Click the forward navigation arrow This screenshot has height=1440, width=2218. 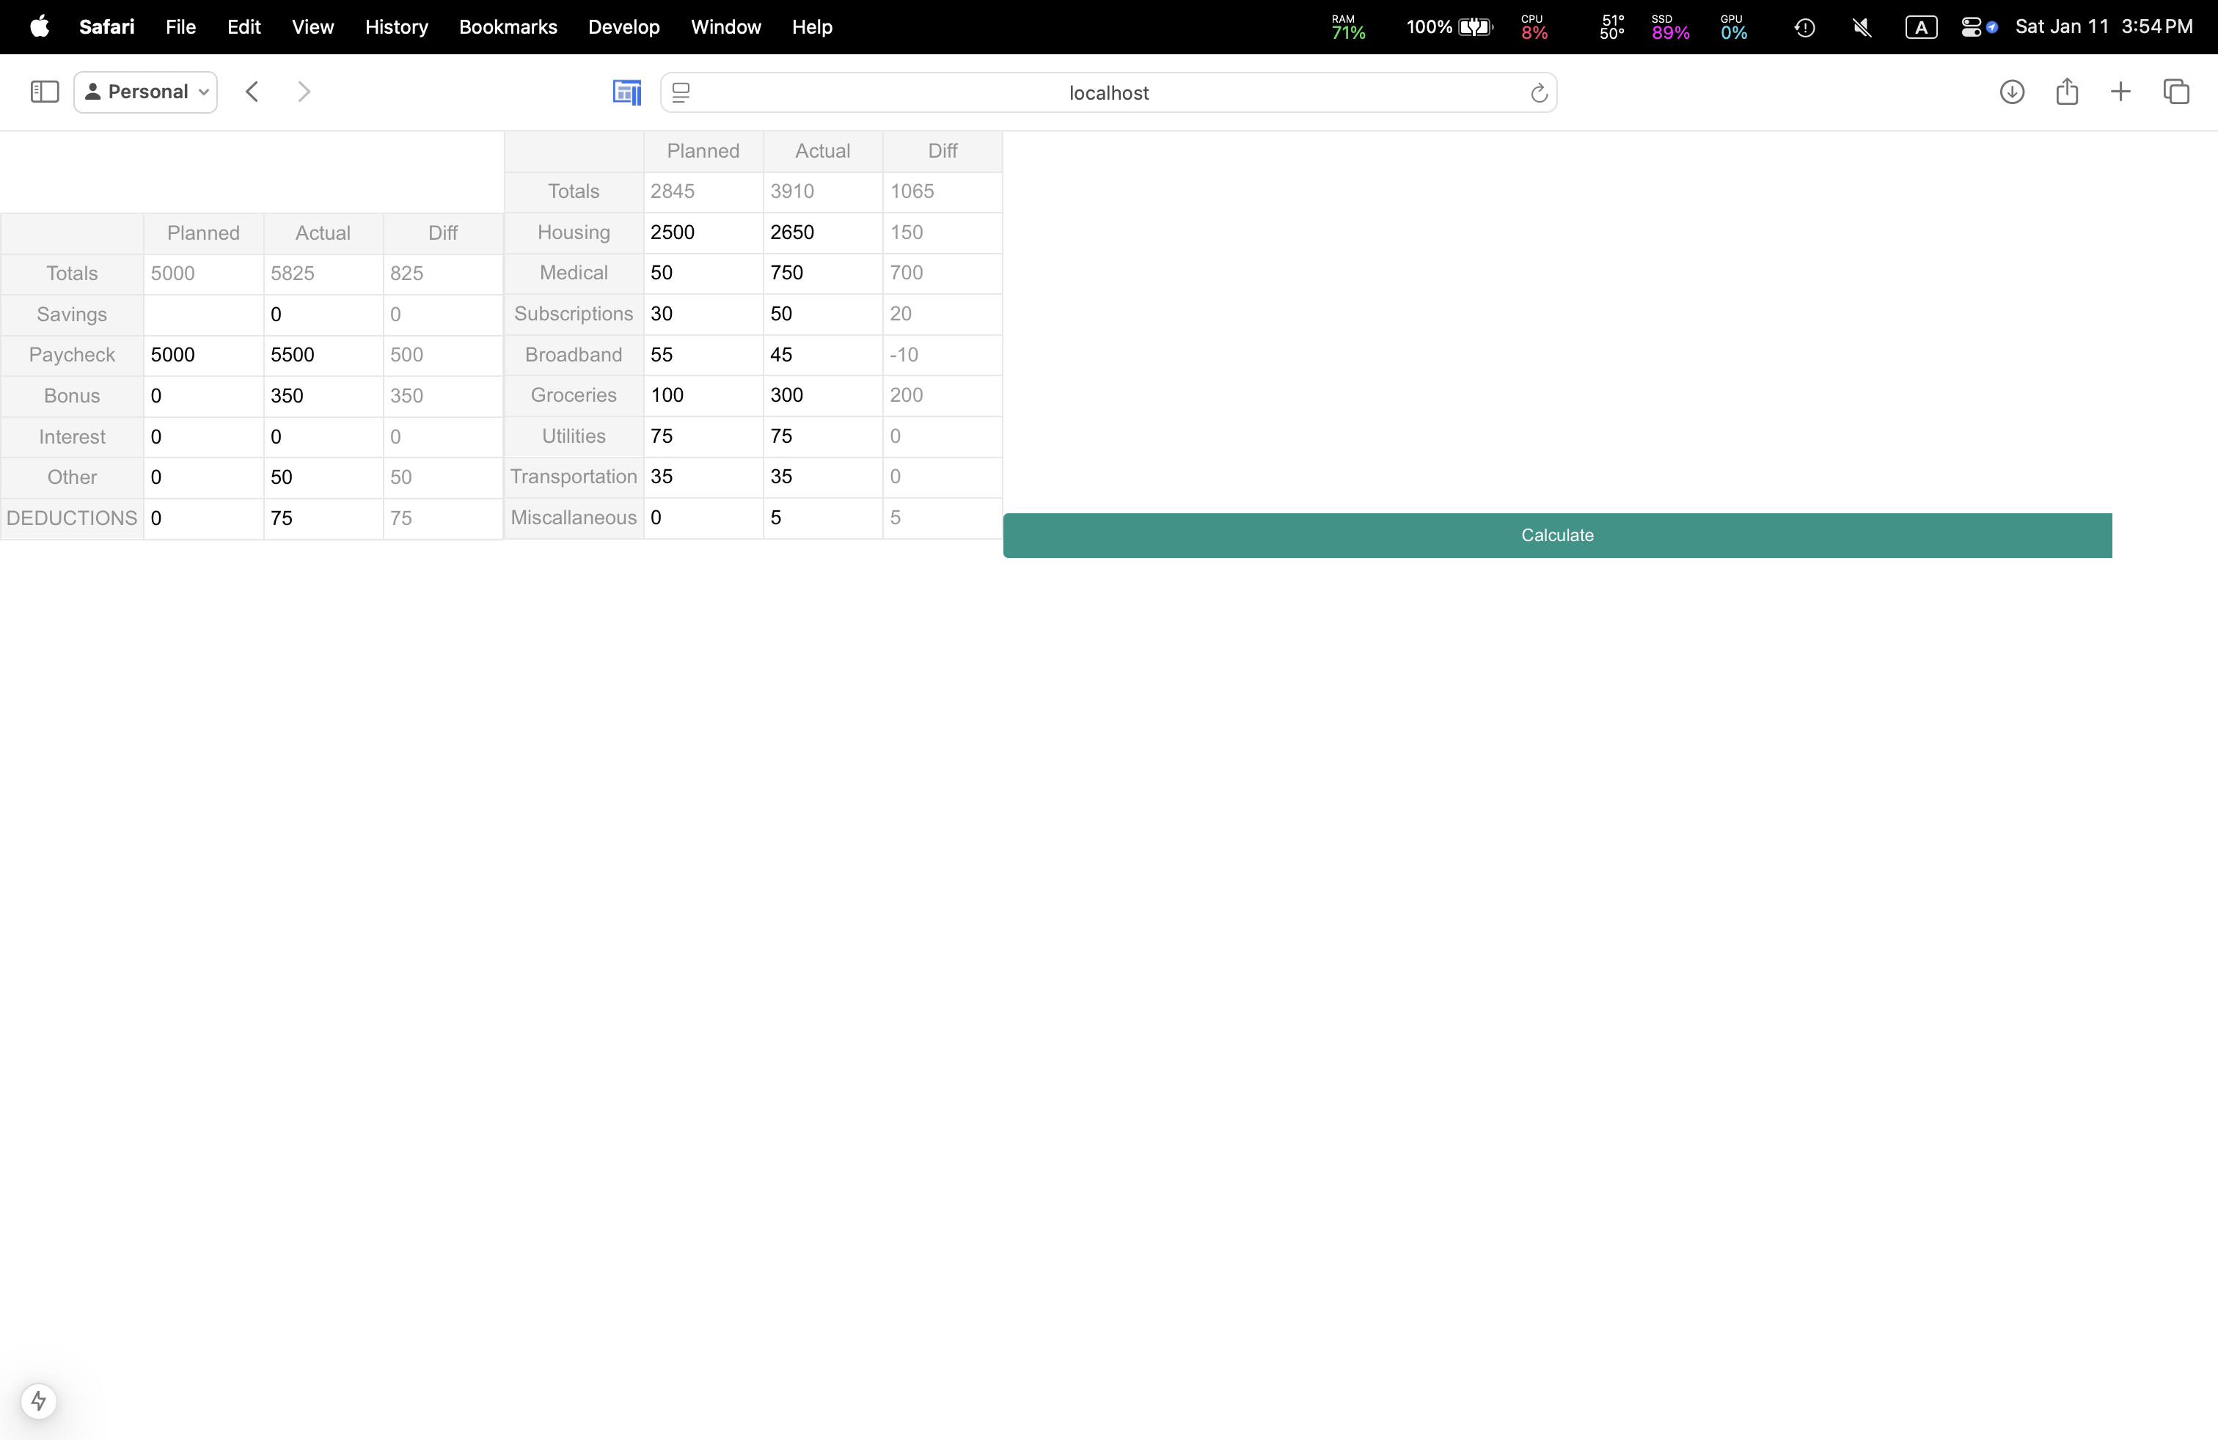[x=303, y=91]
